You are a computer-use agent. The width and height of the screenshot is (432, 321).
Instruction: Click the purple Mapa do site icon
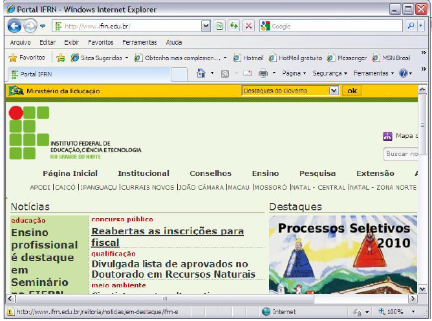point(387,137)
